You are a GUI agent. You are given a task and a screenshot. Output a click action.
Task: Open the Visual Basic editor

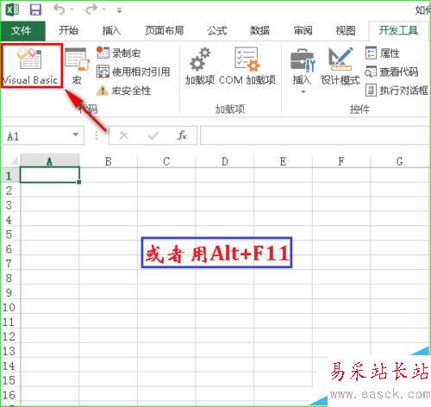click(x=31, y=66)
